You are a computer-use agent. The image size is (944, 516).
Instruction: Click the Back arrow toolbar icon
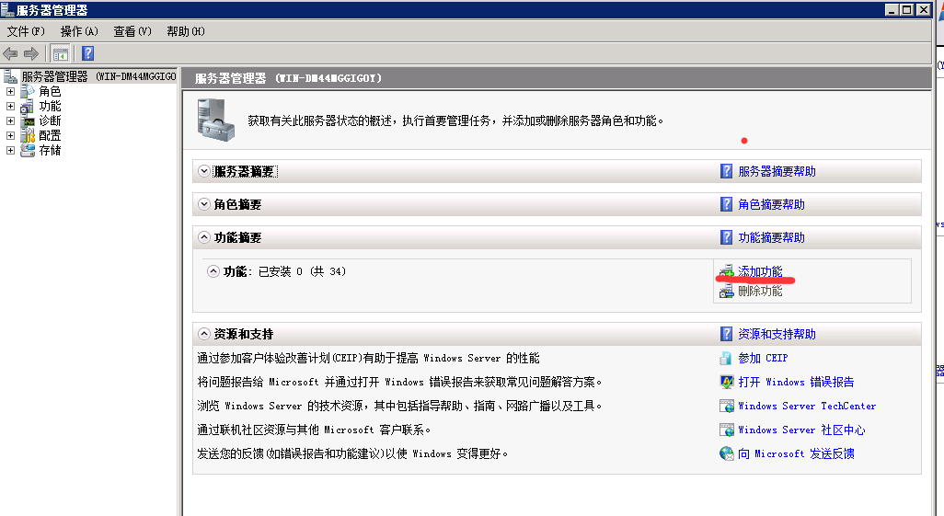click(x=10, y=53)
